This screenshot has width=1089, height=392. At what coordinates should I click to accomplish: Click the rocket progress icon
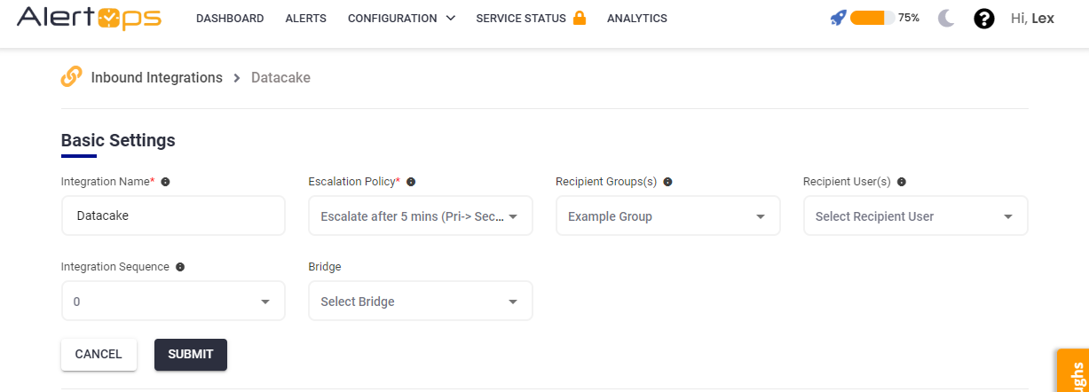click(x=838, y=18)
